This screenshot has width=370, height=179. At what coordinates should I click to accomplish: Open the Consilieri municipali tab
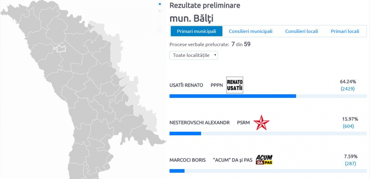pos(251,31)
